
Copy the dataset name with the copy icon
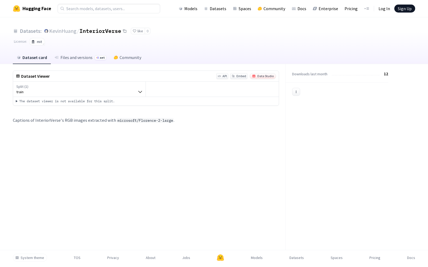(x=125, y=31)
